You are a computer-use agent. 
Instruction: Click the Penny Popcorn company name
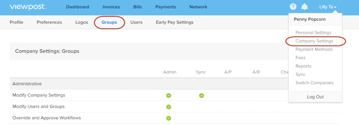click(310, 19)
